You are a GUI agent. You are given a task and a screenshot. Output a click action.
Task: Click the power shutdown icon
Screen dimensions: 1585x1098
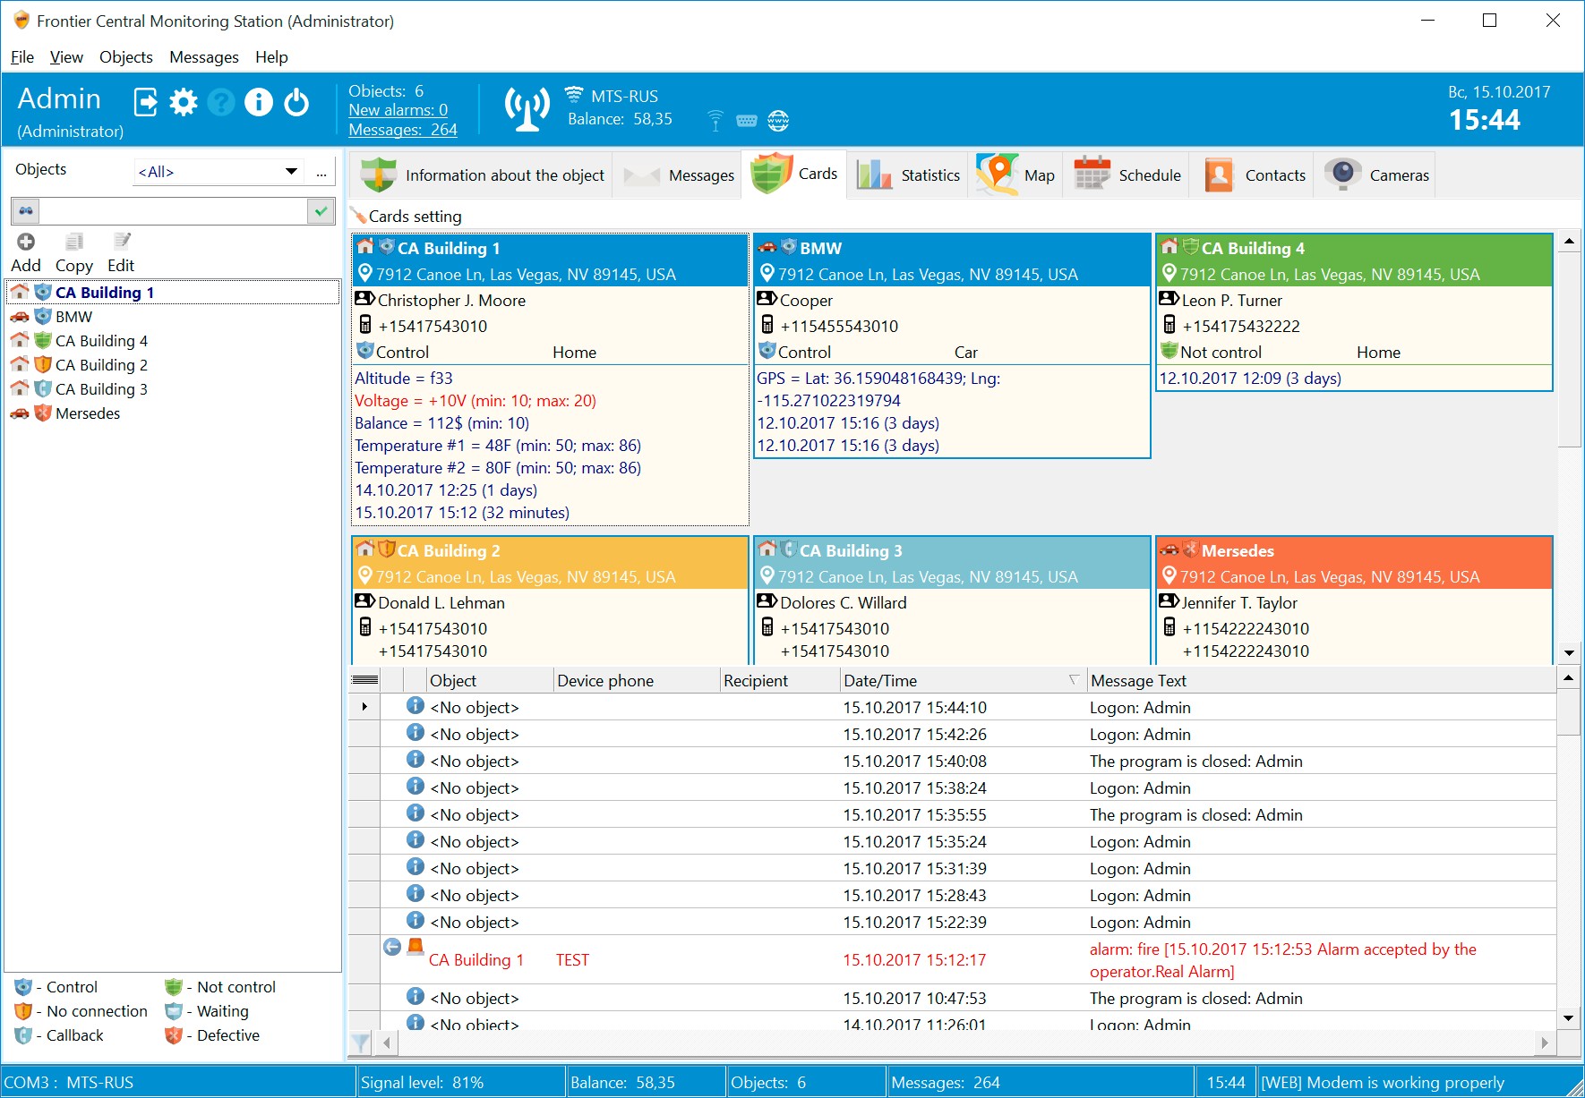pyautogui.click(x=296, y=102)
